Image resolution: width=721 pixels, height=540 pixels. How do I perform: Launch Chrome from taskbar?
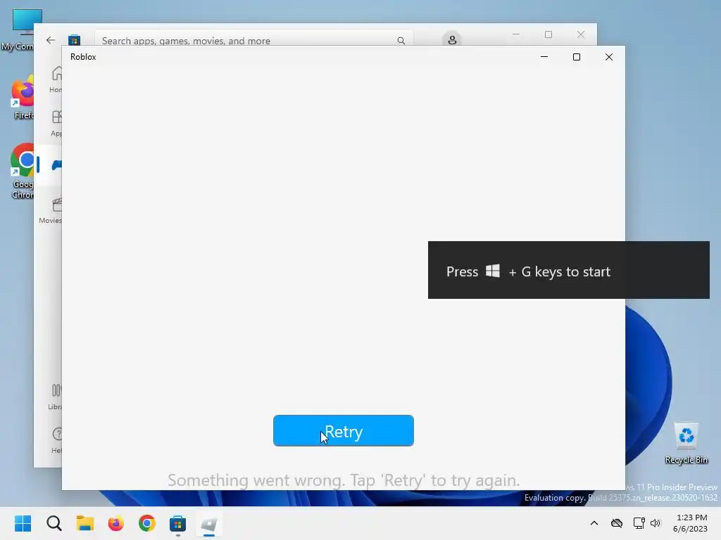[147, 523]
